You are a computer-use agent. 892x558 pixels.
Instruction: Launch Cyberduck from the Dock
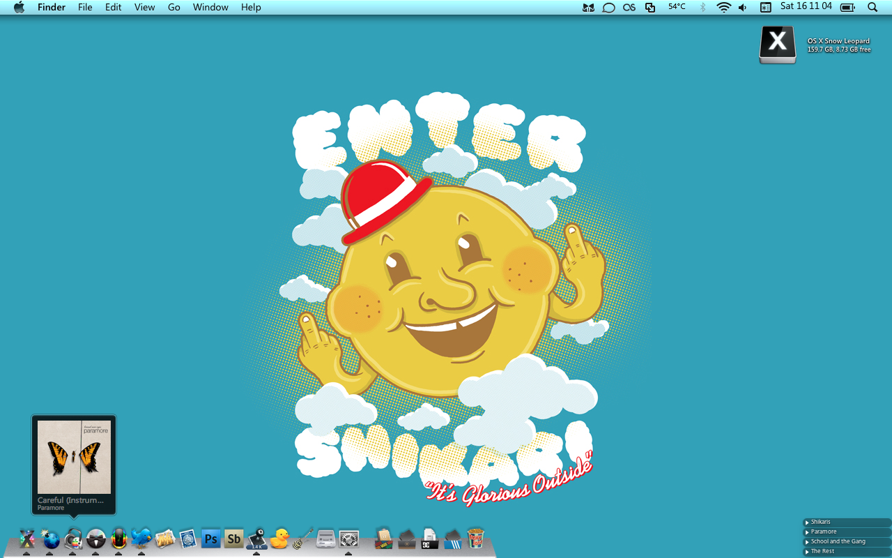pyautogui.click(x=279, y=538)
